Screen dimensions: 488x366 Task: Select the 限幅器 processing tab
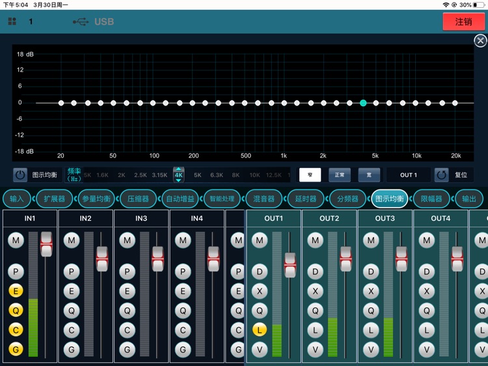(431, 199)
